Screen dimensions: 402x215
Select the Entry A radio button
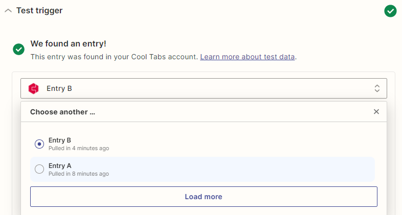[39, 169]
